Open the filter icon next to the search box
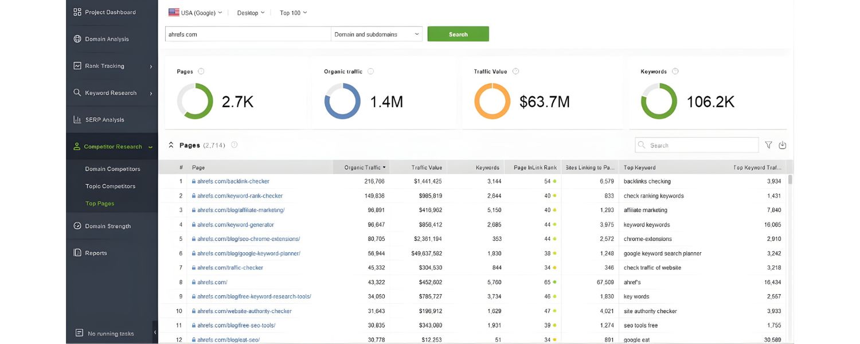The image size is (860, 344). click(768, 145)
